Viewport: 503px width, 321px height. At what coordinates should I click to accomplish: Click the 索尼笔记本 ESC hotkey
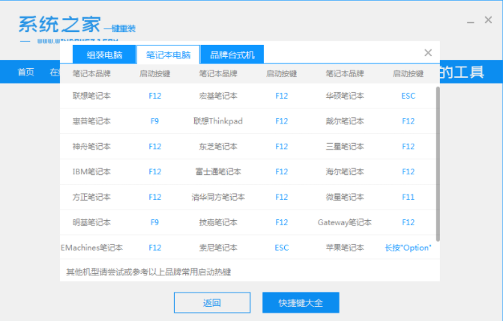point(281,248)
